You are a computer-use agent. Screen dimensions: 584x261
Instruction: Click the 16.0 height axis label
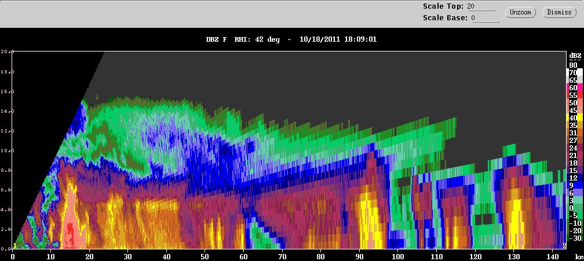(7, 91)
